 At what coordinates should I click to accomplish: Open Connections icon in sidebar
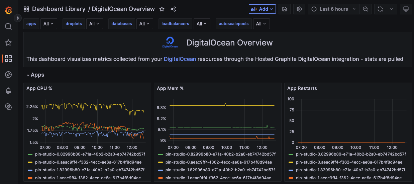click(8, 107)
